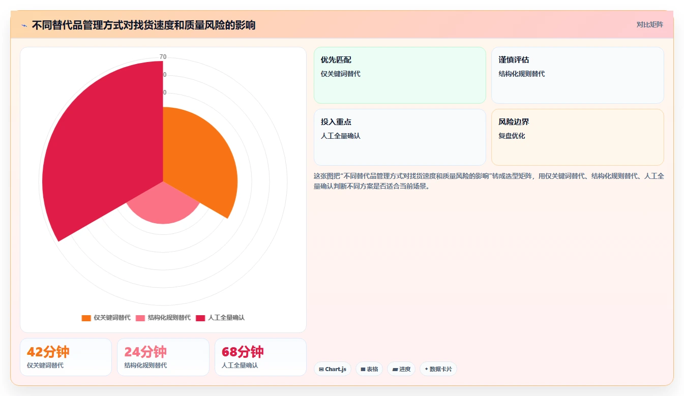Select the 68分钟 stat card
This screenshot has width=684, height=396.
point(260,357)
